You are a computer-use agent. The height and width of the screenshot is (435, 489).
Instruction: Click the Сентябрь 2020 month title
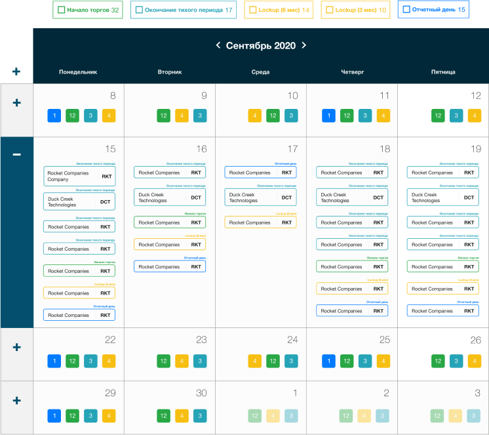tap(261, 46)
